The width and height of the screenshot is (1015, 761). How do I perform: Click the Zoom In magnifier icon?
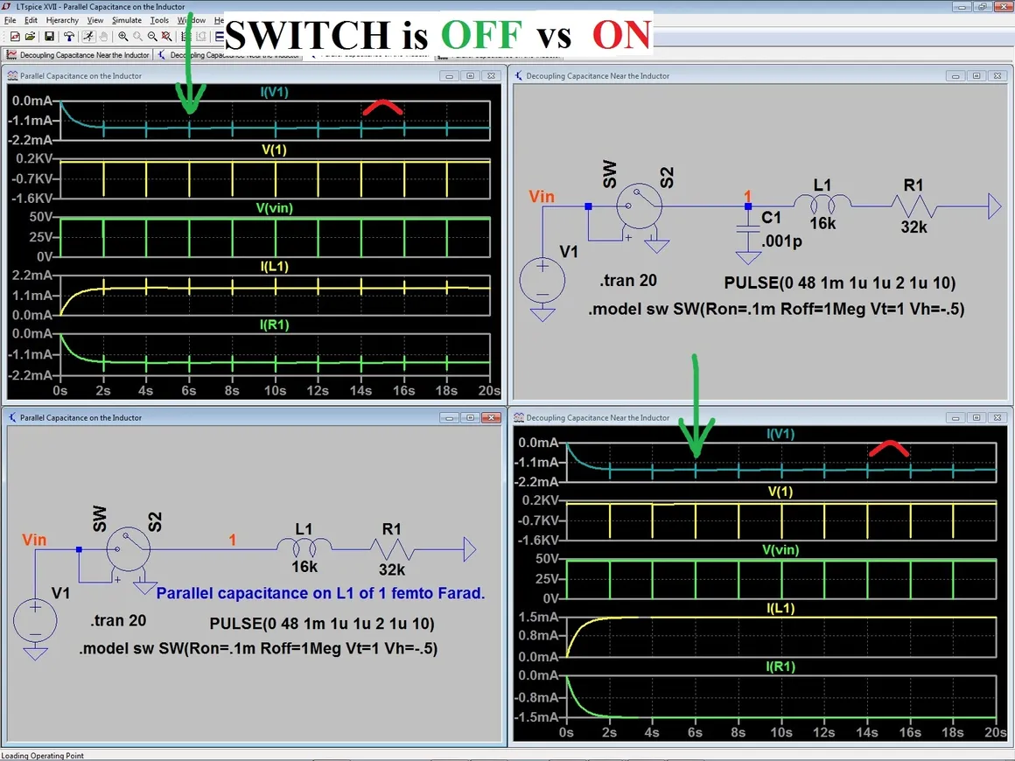123,37
